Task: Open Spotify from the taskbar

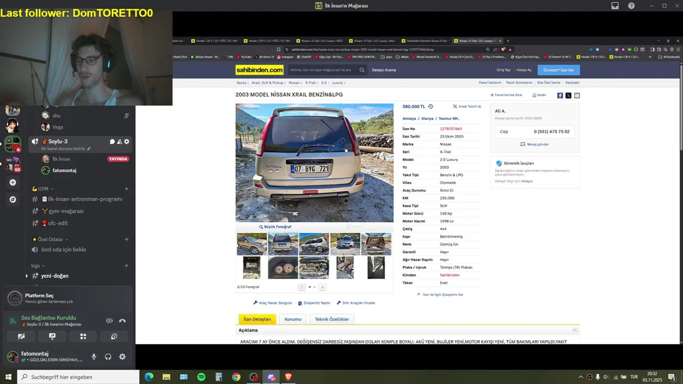Action: (201, 377)
